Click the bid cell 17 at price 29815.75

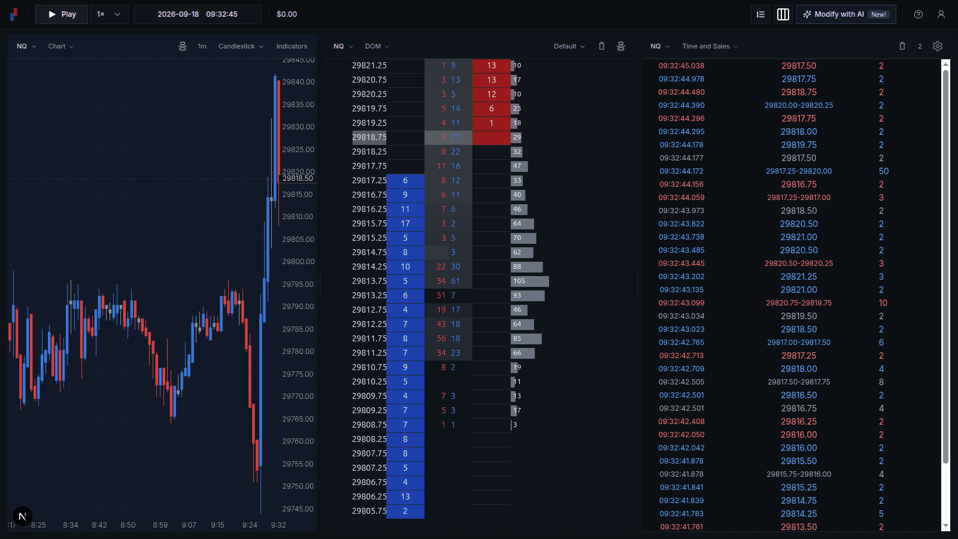(x=405, y=223)
